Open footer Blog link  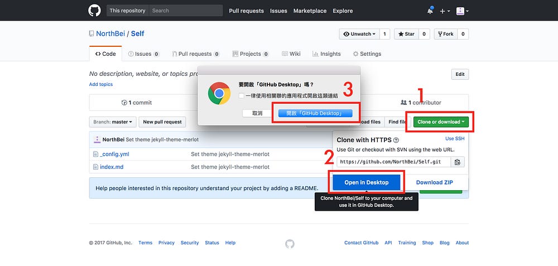pyautogui.click(x=445, y=243)
